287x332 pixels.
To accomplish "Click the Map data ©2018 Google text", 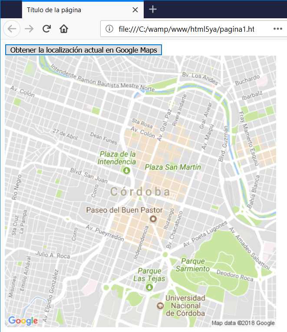I will pyautogui.click(x=243, y=323).
